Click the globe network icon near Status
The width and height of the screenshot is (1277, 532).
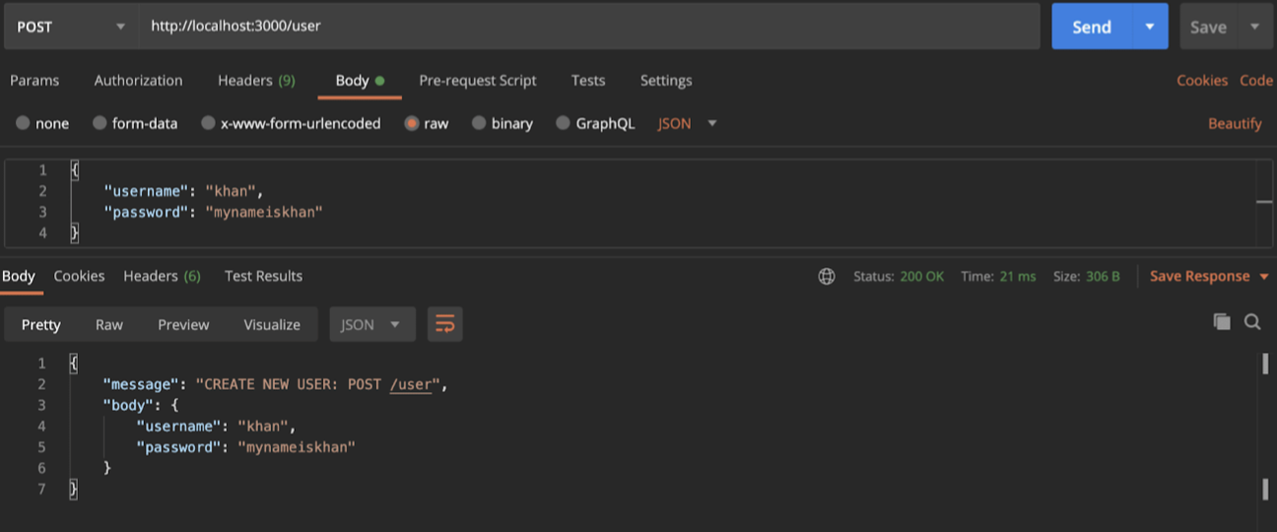(827, 277)
